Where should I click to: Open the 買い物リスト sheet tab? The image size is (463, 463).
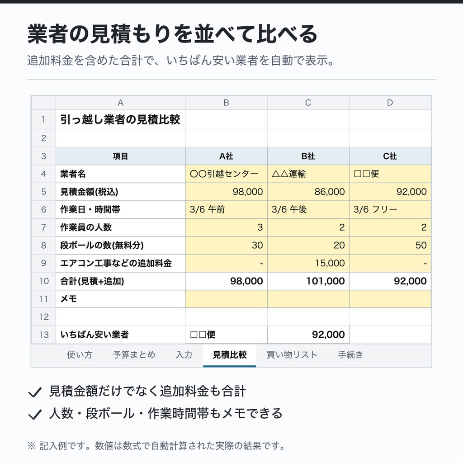[x=292, y=354]
